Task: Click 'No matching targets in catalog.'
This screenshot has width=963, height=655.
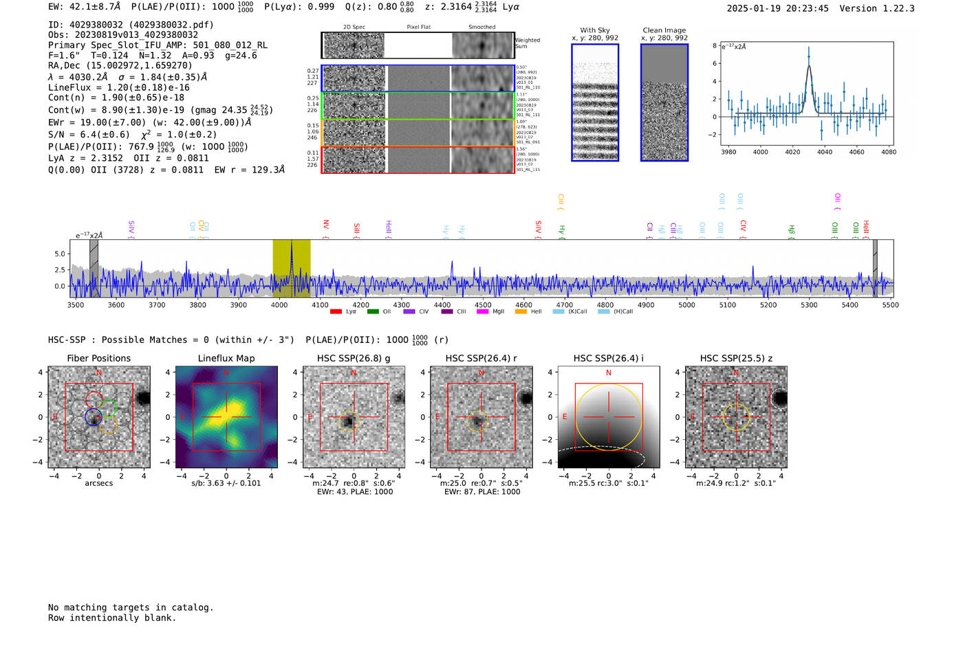Action: (131, 608)
